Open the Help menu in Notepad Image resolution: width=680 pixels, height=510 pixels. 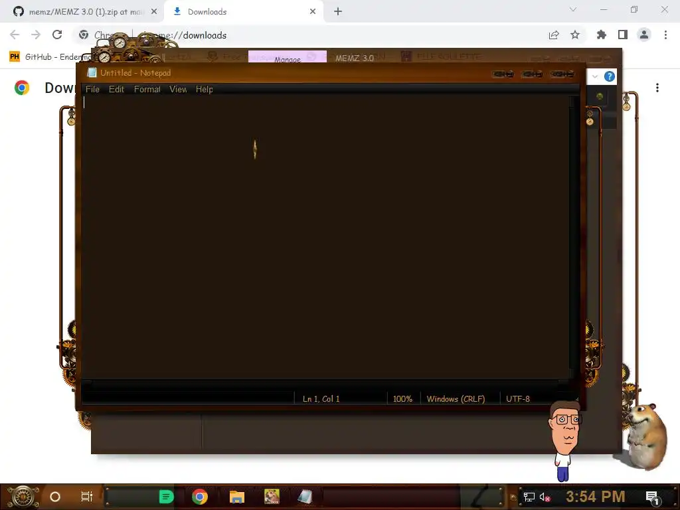(x=204, y=90)
